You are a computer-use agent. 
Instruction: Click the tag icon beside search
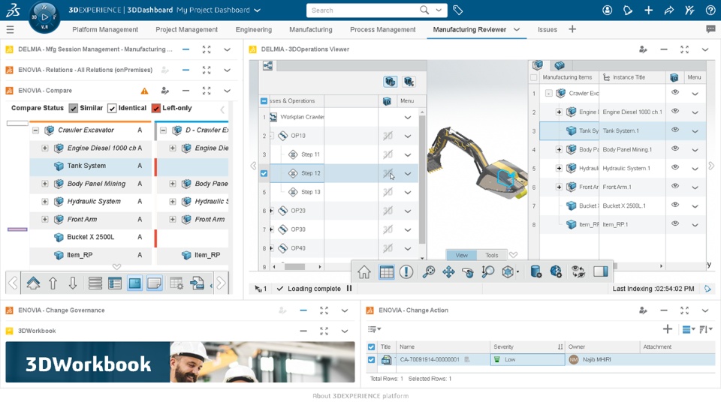457,10
